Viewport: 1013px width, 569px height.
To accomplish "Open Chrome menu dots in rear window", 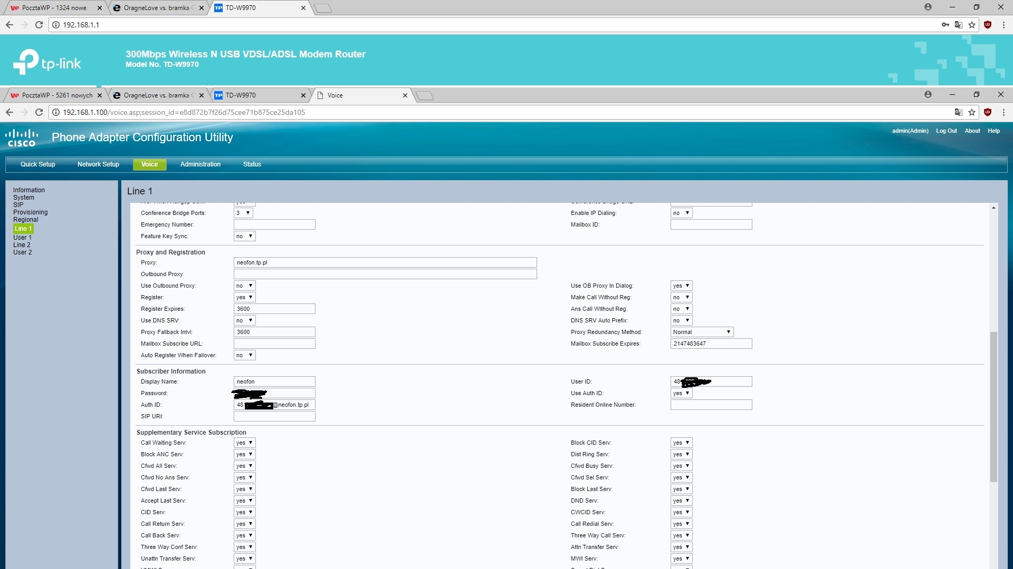I will [x=1004, y=25].
